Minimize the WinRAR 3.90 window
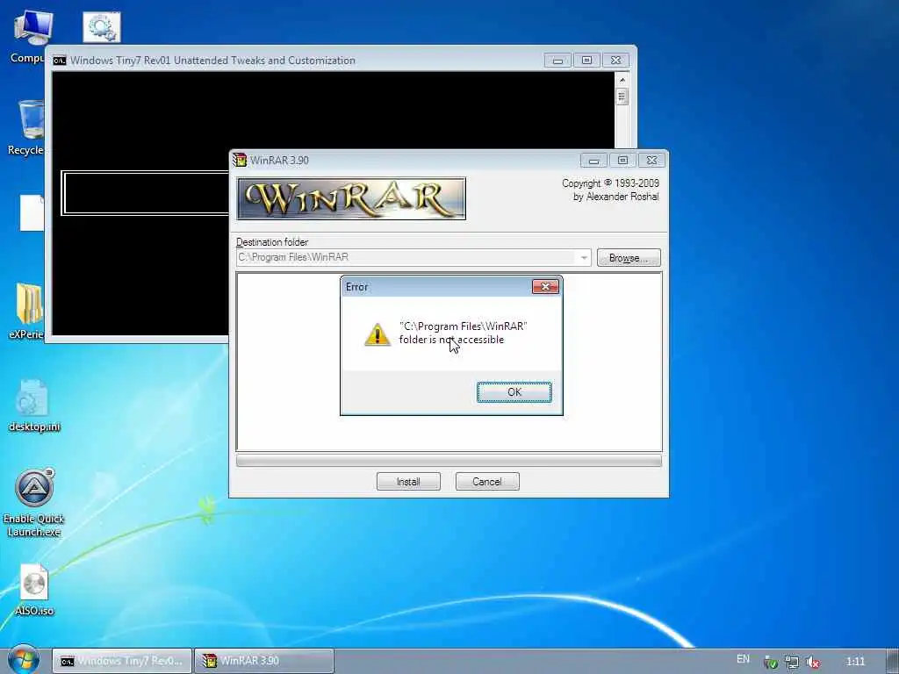Viewport: 899px width, 674px height. point(594,161)
